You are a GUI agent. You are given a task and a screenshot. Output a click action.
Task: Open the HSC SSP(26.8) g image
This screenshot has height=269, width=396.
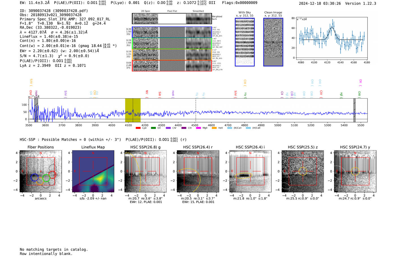coord(146,171)
